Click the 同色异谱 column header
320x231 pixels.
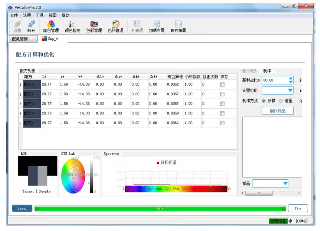tap(175, 77)
